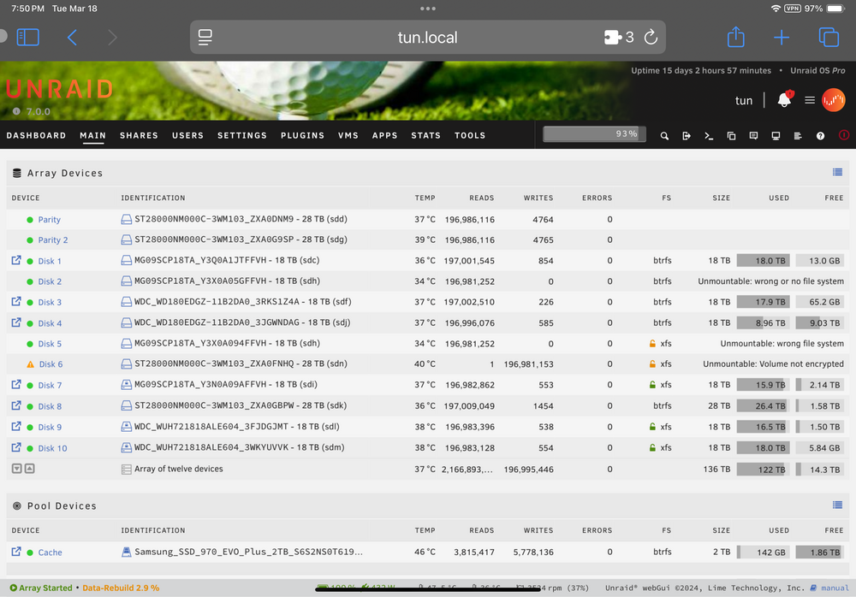The image size is (856, 597).
Task: Browse Disk 9 contents icon
Action: pyautogui.click(x=16, y=426)
